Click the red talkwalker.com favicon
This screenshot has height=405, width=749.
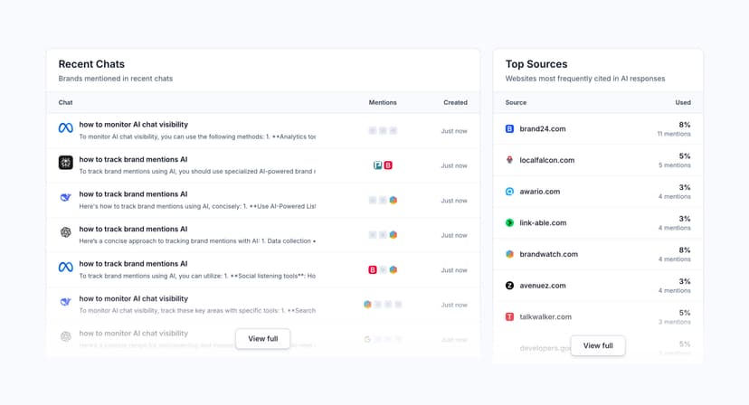[509, 316]
